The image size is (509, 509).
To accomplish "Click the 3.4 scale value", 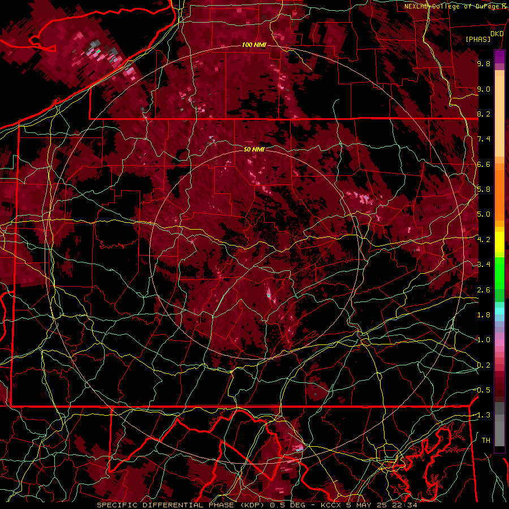I will point(484,265).
